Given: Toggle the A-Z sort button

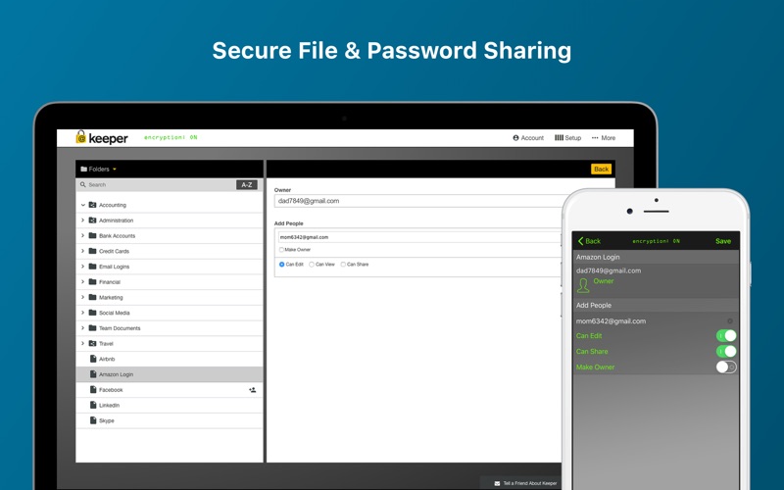Looking at the screenshot, I should pos(247,185).
